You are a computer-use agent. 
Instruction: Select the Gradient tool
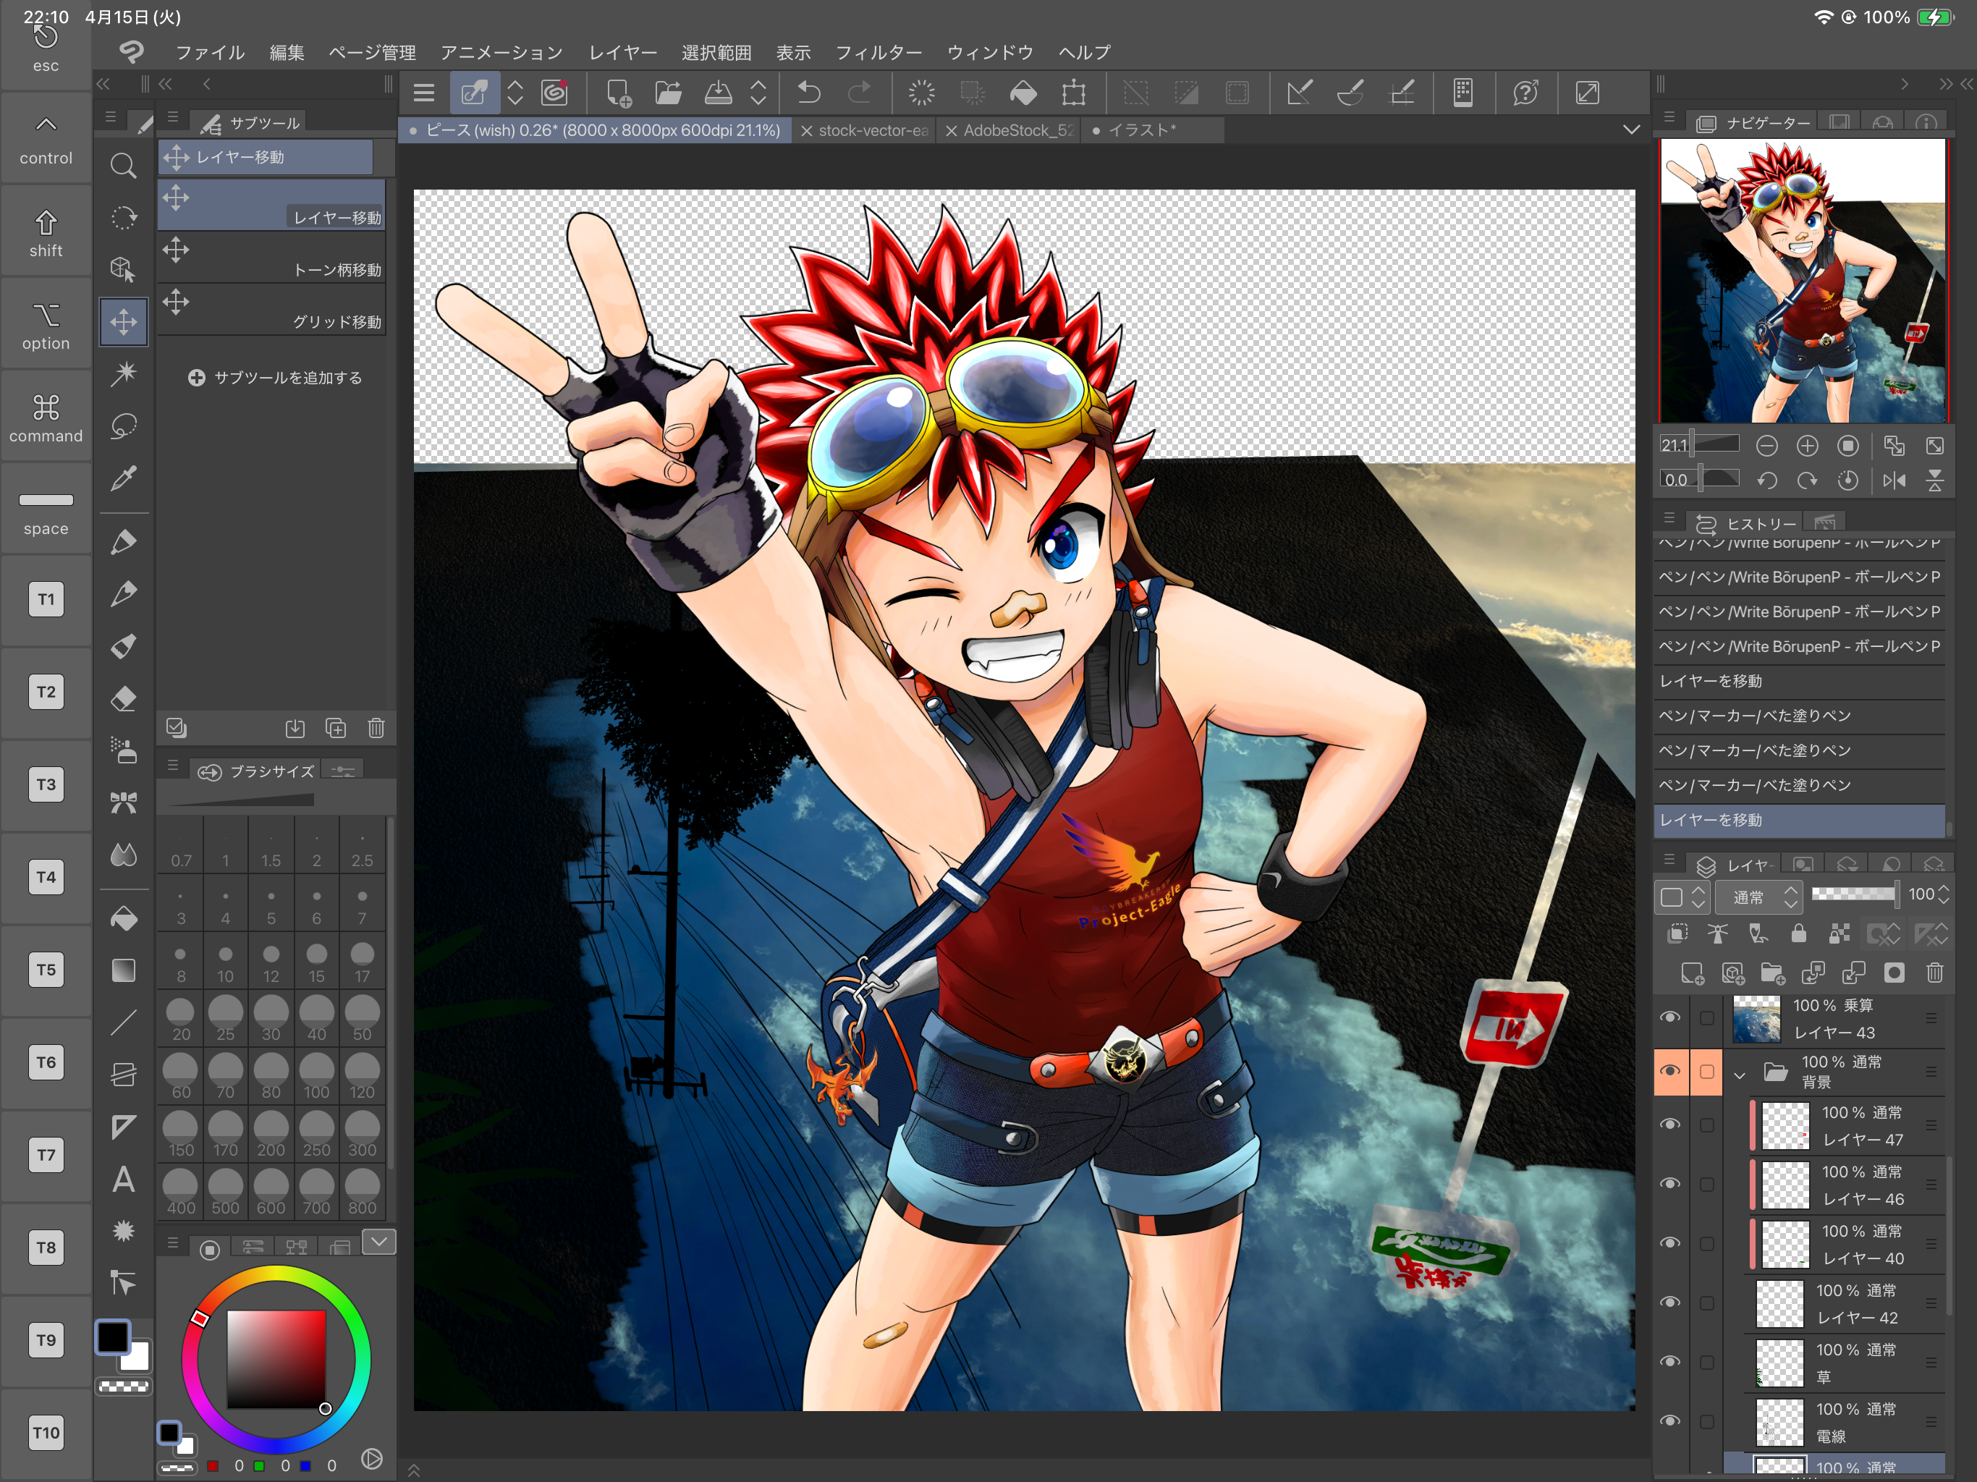[x=123, y=970]
